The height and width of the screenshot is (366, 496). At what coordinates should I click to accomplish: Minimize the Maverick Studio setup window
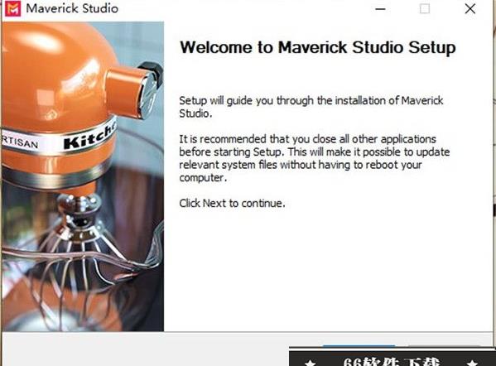pos(380,9)
